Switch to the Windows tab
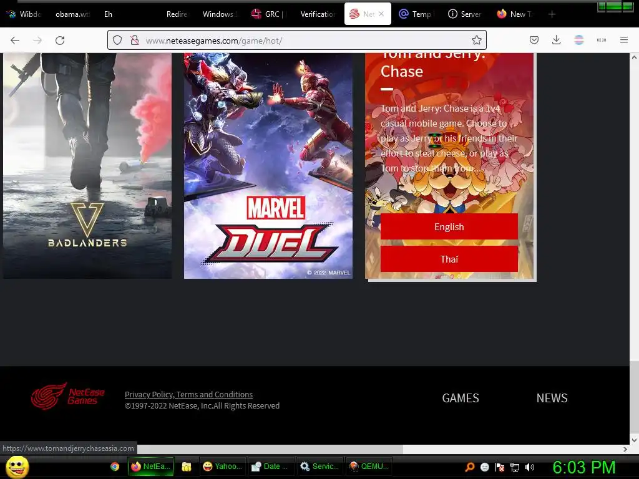This screenshot has width=639, height=479. (x=220, y=14)
